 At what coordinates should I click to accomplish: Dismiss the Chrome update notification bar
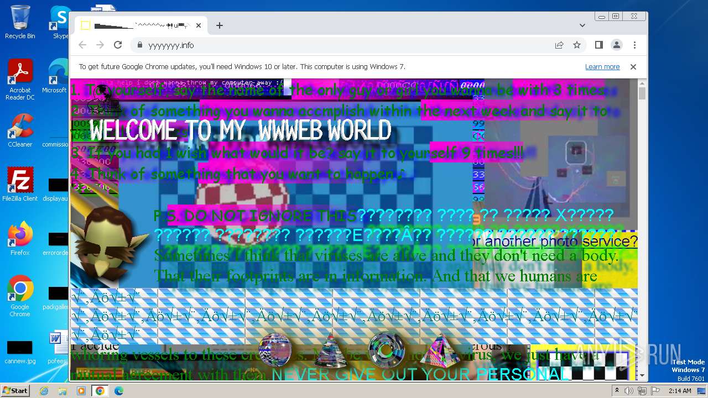633,67
